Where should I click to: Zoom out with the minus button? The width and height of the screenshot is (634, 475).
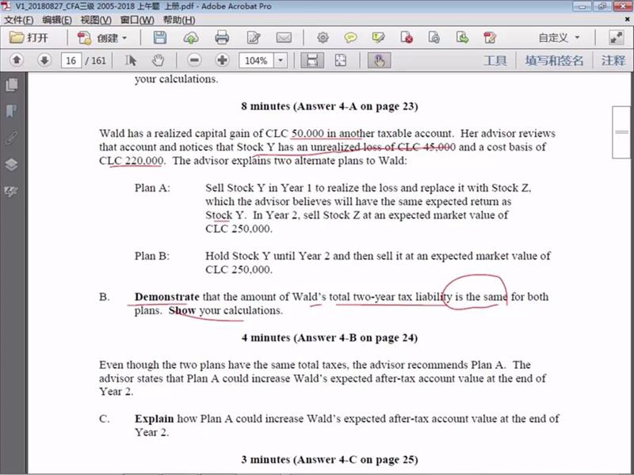pyautogui.click(x=194, y=60)
